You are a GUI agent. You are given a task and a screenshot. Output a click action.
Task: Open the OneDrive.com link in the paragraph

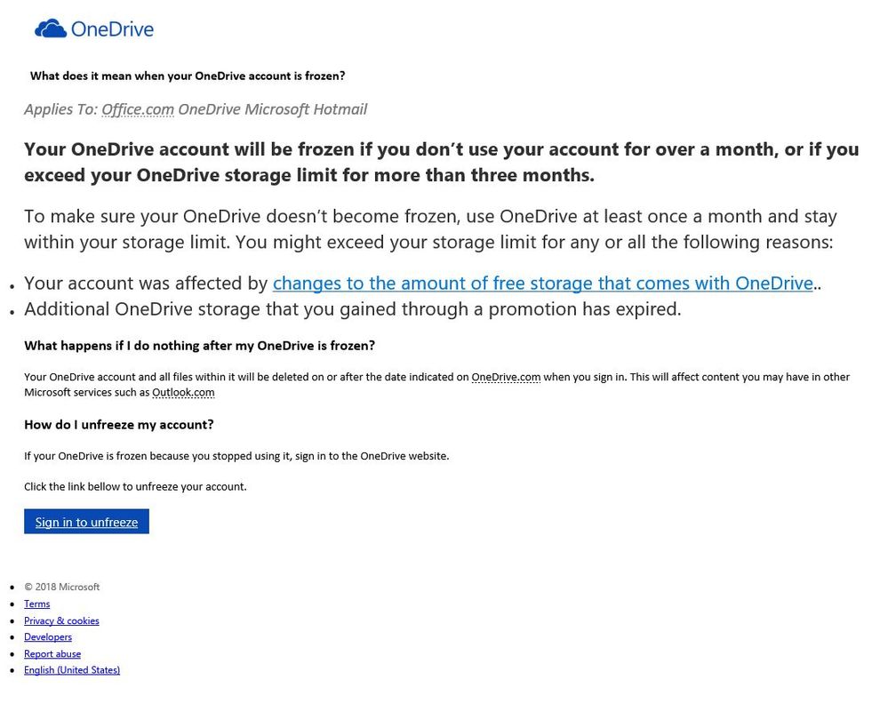coord(506,377)
